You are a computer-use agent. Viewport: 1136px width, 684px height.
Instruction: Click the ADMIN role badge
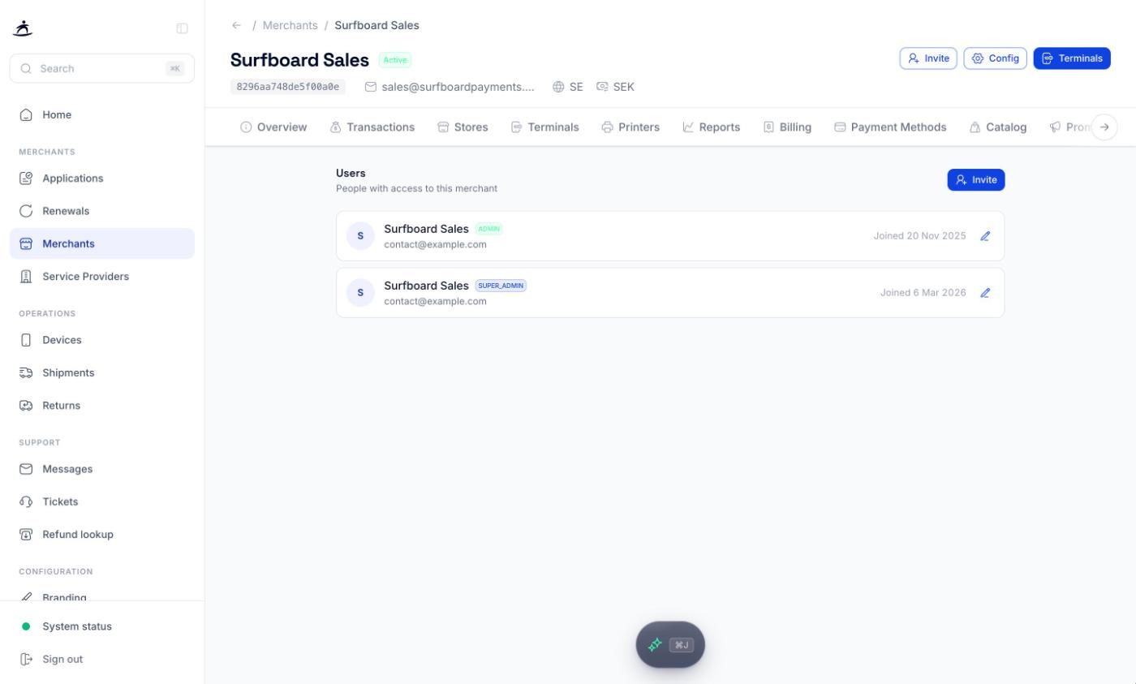pyautogui.click(x=489, y=229)
